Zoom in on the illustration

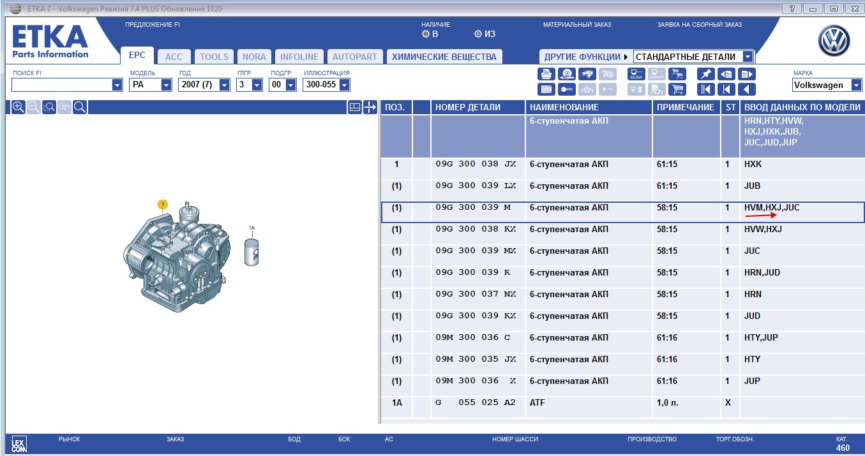pos(19,107)
